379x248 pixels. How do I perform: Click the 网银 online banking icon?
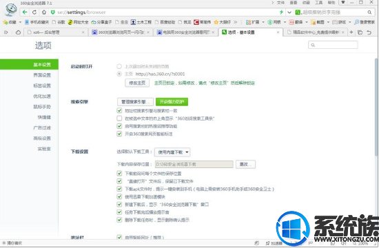(270, 22)
